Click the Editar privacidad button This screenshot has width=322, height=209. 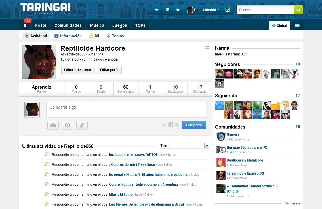click(x=78, y=70)
